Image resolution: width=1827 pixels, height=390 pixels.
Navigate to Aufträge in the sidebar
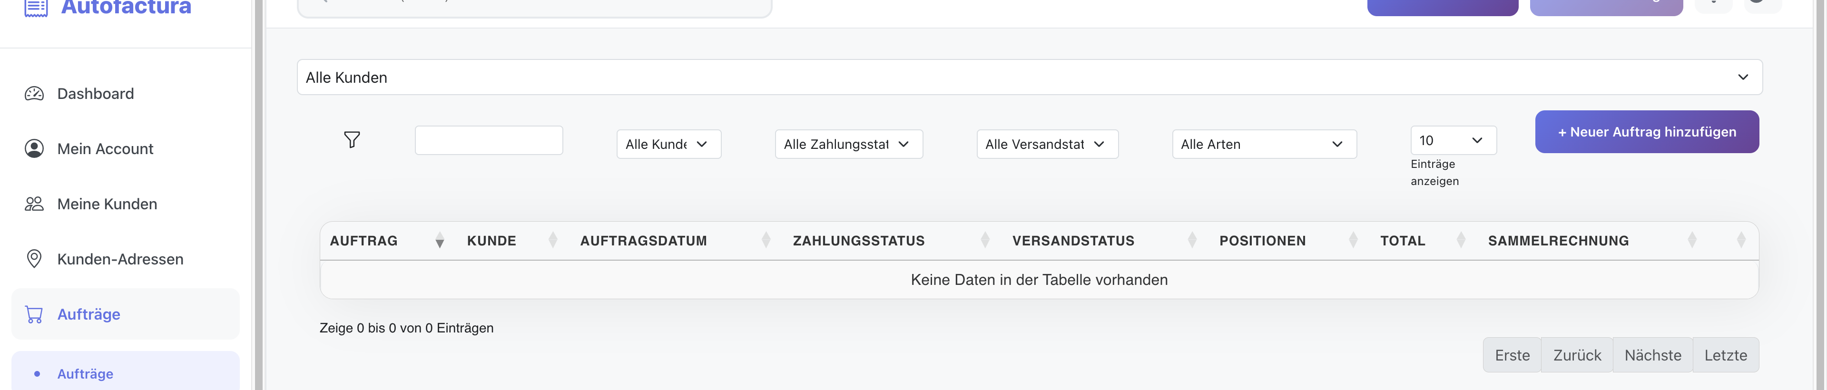point(88,314)
